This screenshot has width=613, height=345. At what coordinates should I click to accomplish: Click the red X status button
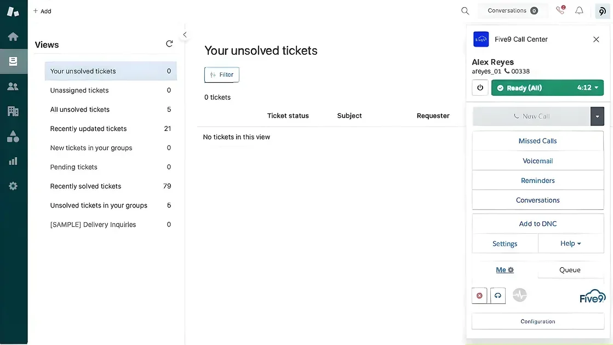coord(479,296)
